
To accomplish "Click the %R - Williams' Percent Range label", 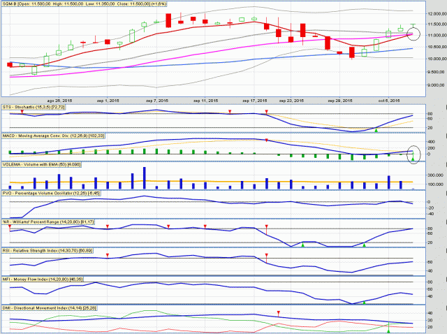I will pos(48,222).
